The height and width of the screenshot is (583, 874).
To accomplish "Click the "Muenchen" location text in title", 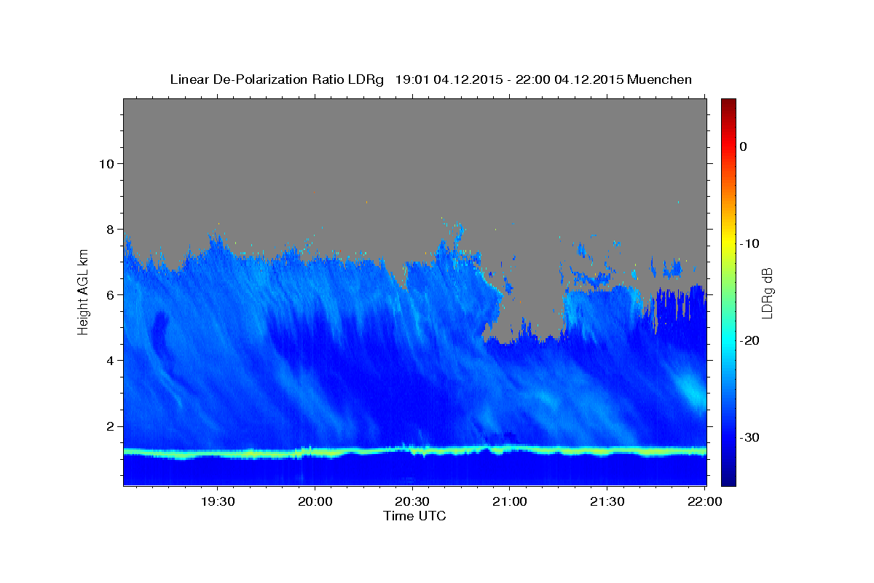I will (x=660, y=79).
